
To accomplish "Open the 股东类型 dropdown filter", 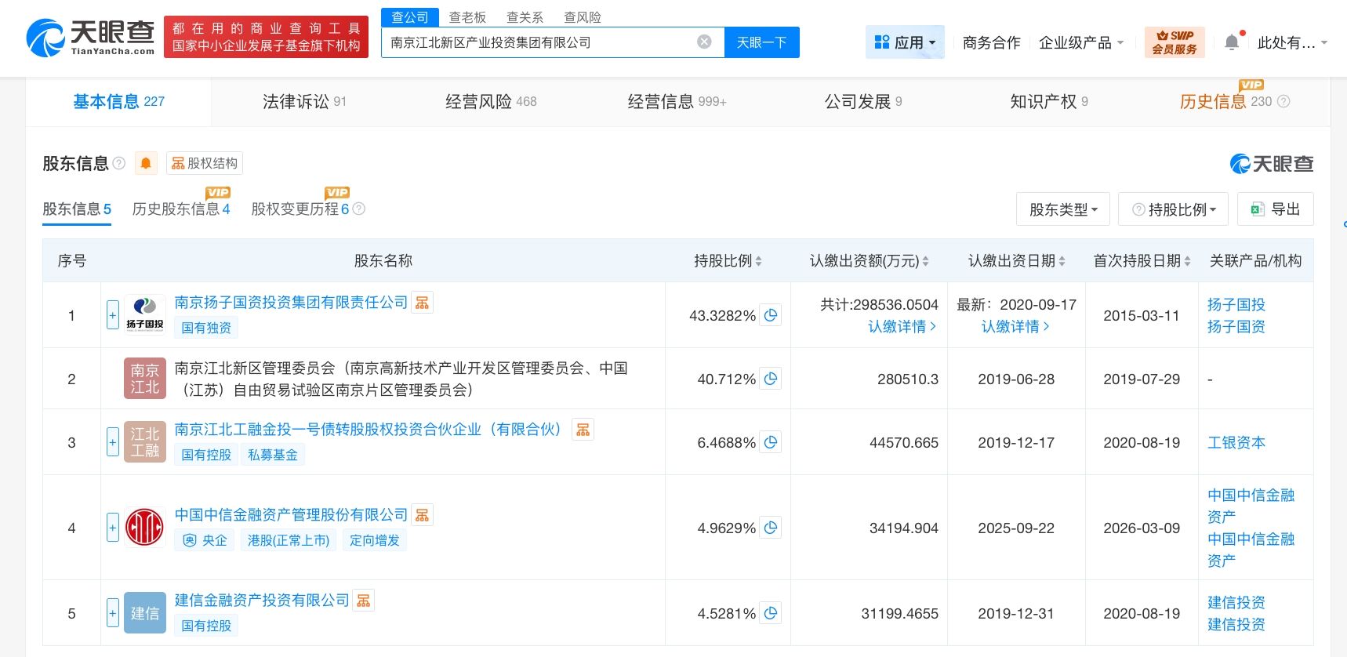I will point(1062,209).
